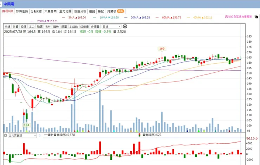
Task: Open chart settings gear icon
Action: click(125, 27)
